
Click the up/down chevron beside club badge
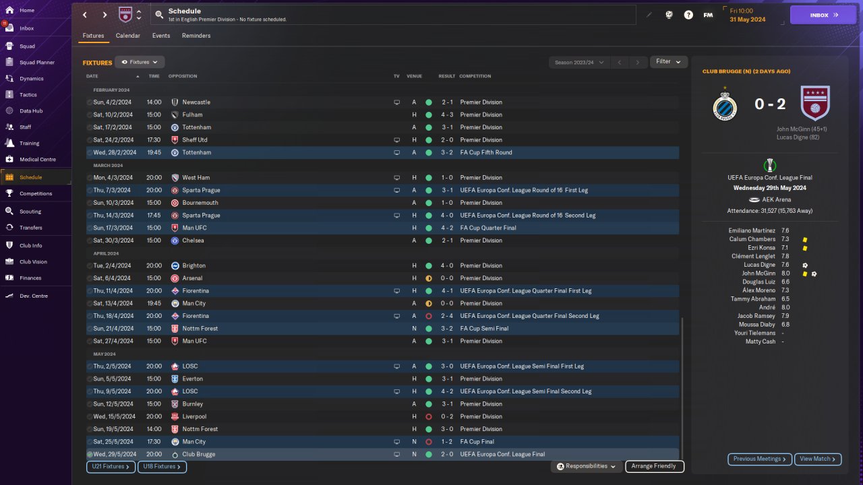point(139,15)
